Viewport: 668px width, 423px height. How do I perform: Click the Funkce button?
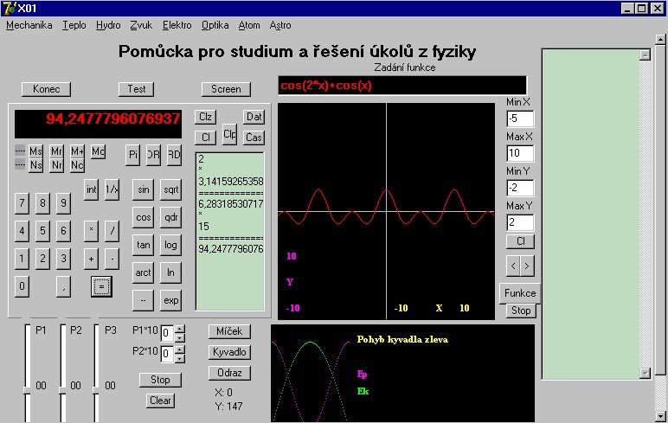click(x=520, y=293)
